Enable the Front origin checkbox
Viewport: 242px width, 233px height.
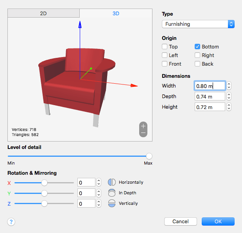pos(165,64)
